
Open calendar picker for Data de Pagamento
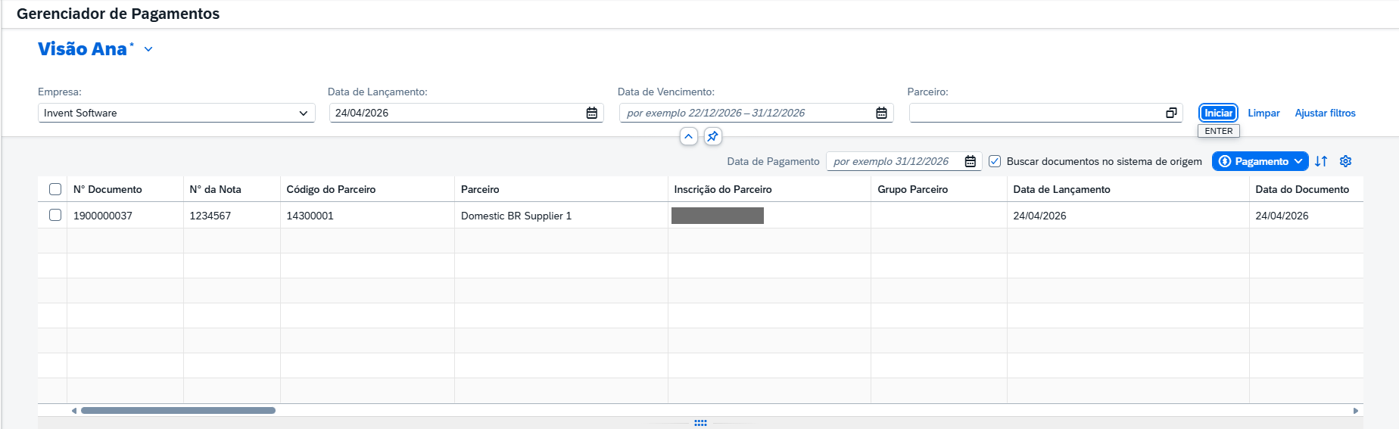971,161
